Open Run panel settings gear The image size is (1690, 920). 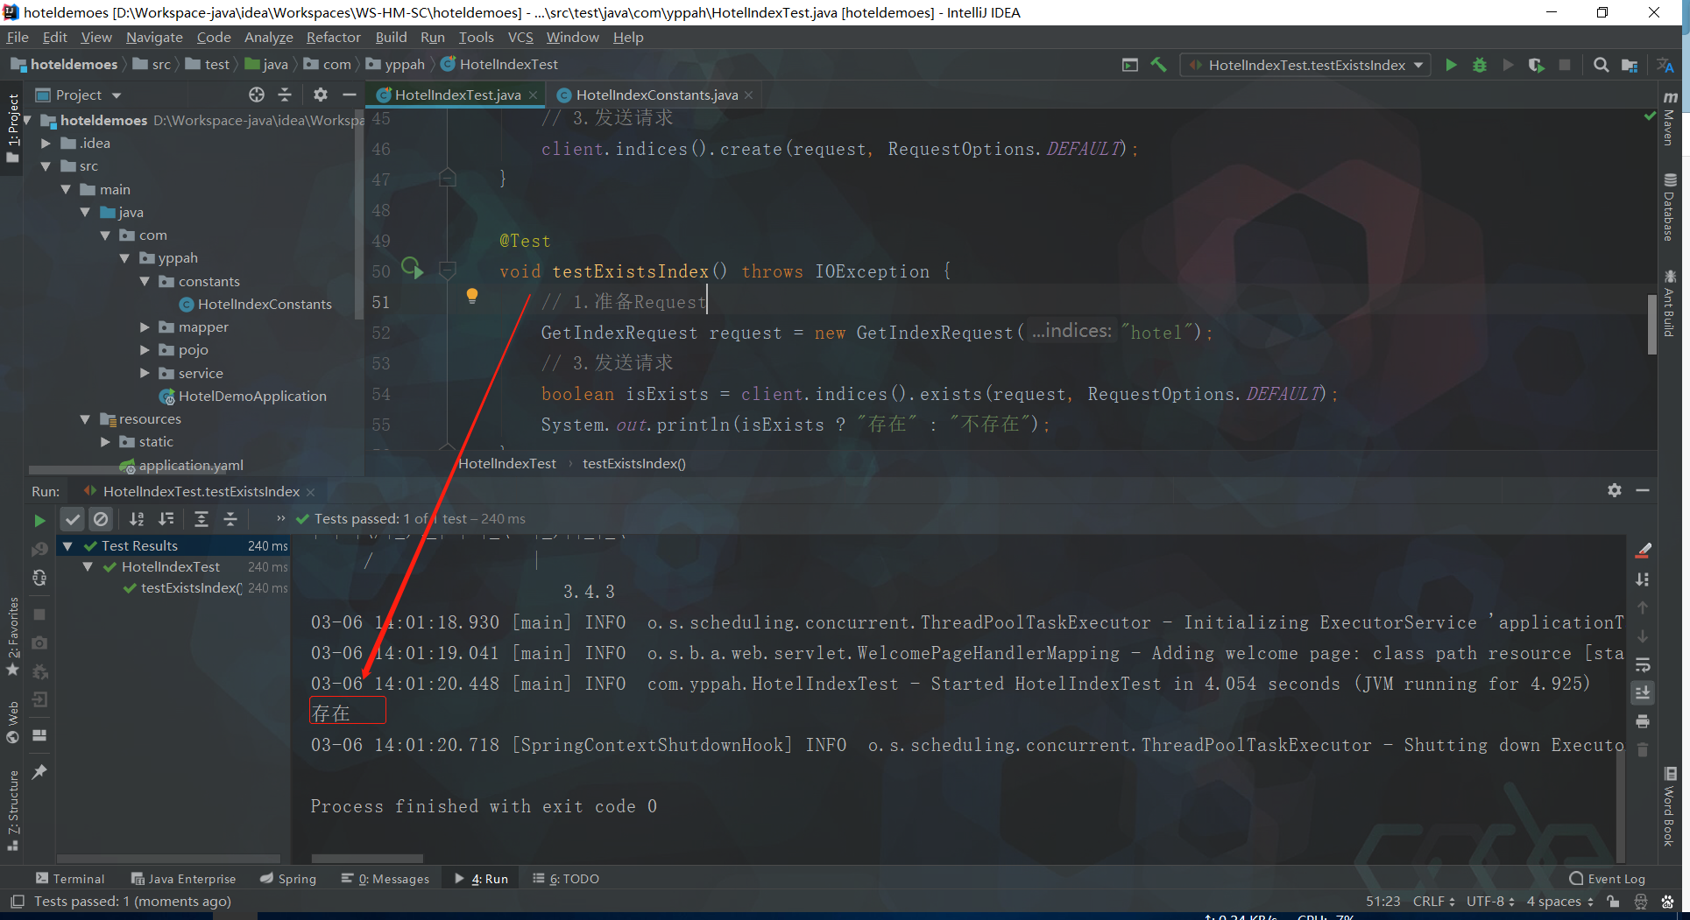[1615, 490]
